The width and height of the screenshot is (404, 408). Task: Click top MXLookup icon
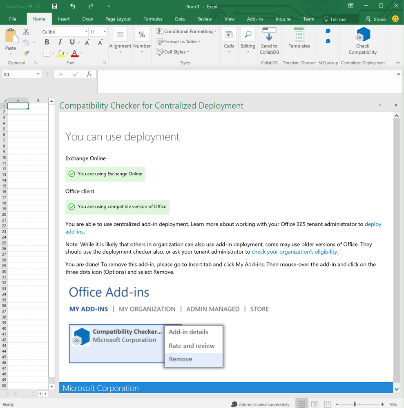coord(328,31)
